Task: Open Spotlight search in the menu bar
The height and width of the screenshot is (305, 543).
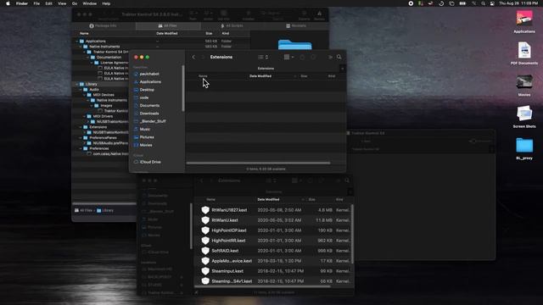Action: click(483, 3)
